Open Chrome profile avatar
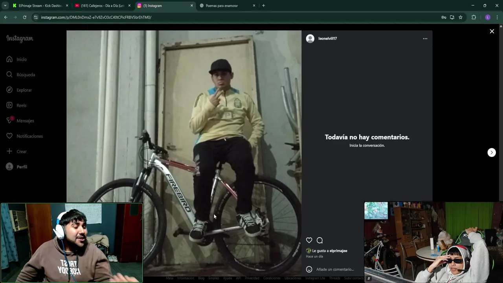The image size is (503, 283). pyautogui.click(x=488, y=17)
